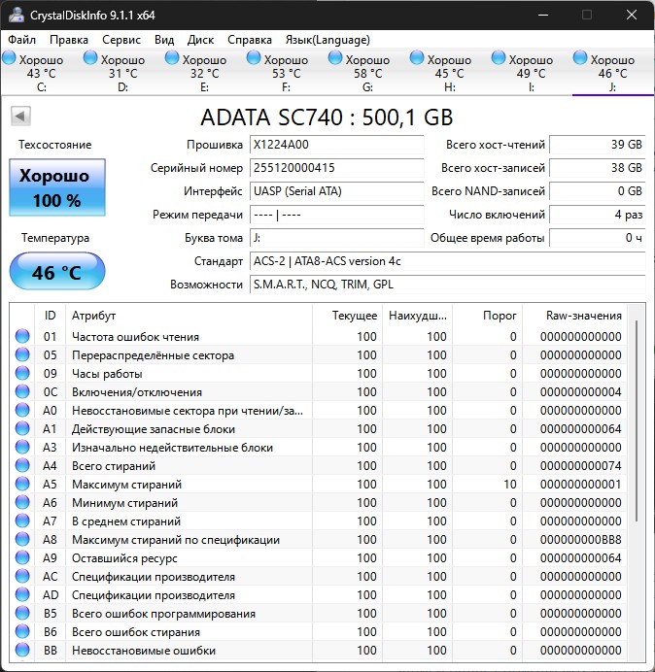Switch to disk G: at 58 °C

(x=367, y=72)
